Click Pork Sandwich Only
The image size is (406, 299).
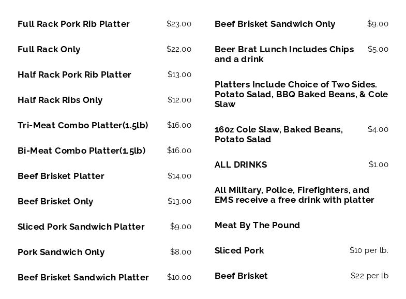point(61,252)
